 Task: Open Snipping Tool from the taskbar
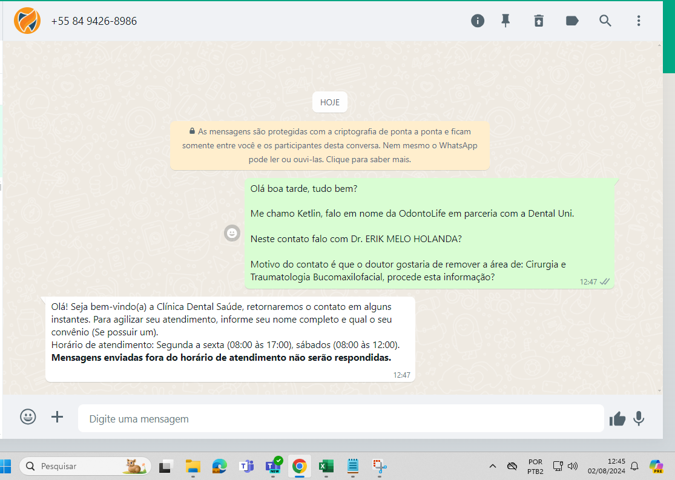point(380,466)
